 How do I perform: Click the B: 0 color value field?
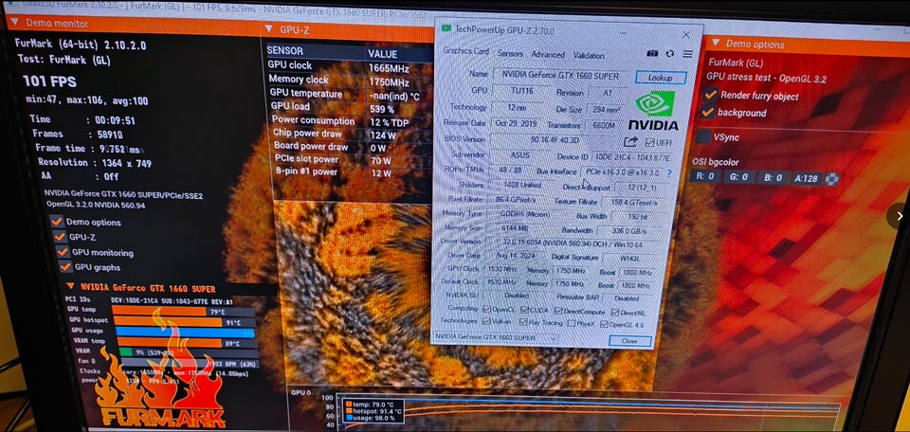[x=773, y=178]
